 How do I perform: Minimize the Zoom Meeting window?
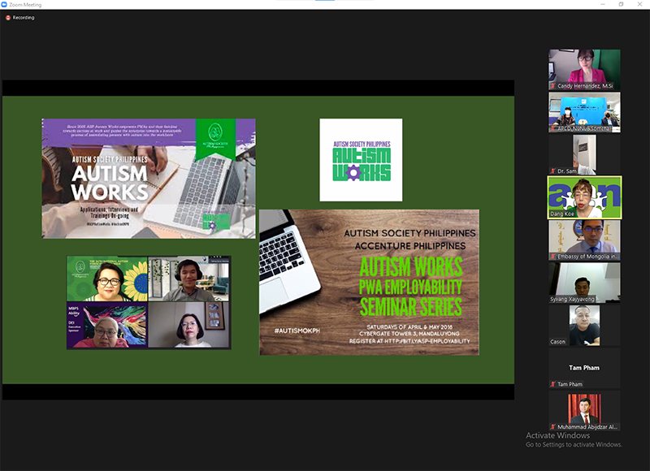pyautogui.click(x=603, y=4)
